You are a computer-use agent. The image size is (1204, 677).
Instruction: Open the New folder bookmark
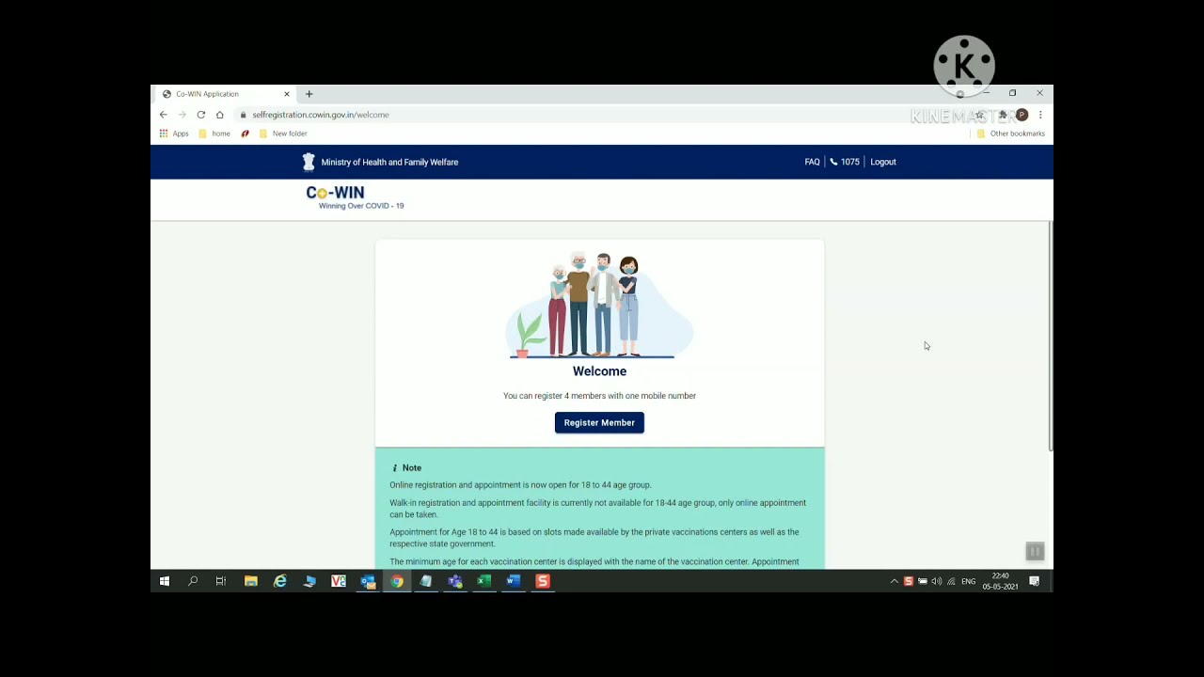(x=283, y=134)
